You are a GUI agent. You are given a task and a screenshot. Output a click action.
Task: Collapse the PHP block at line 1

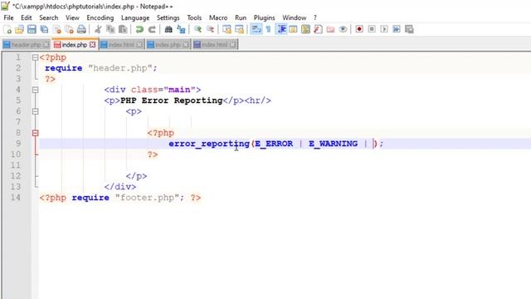coord(35,57)
